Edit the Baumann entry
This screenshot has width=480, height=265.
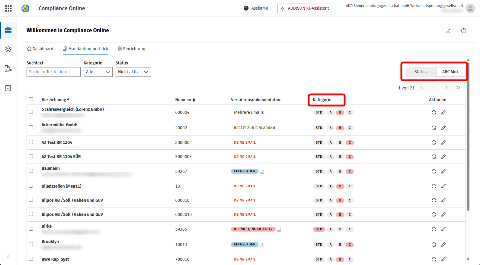pyautogui.click(x=443, y=171)
